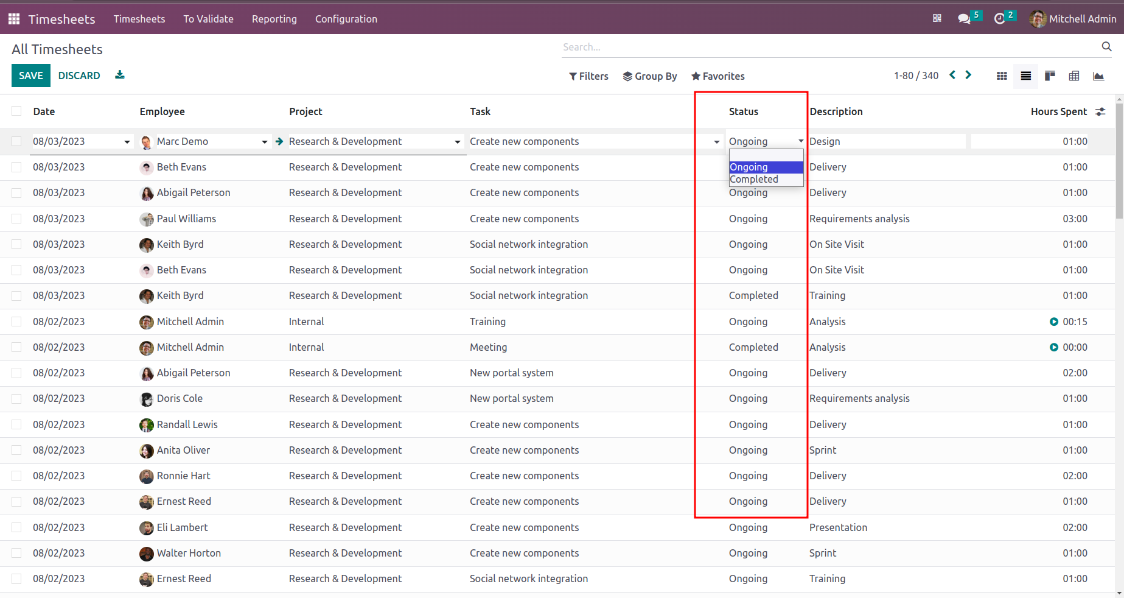This screenshot has height=598, width=1124.
Task: Start timer on Mitchell Admin Training row
Action: tap(1054, 322)
